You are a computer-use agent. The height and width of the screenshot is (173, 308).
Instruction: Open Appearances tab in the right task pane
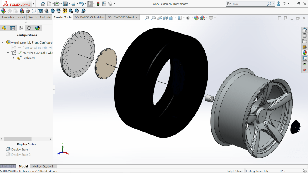[305, 53]
